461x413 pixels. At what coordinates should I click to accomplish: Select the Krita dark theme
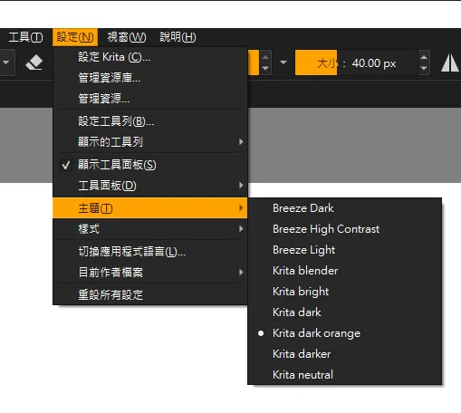pyautogui.click(x=344, y=312)
